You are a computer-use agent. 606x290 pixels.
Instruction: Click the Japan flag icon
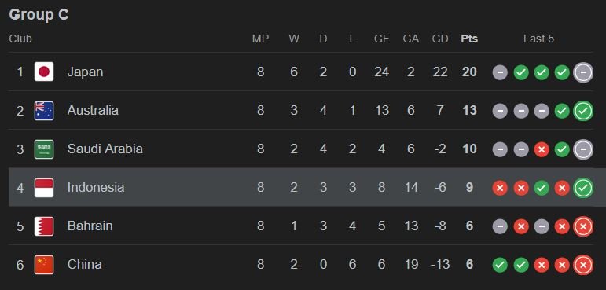44,72
